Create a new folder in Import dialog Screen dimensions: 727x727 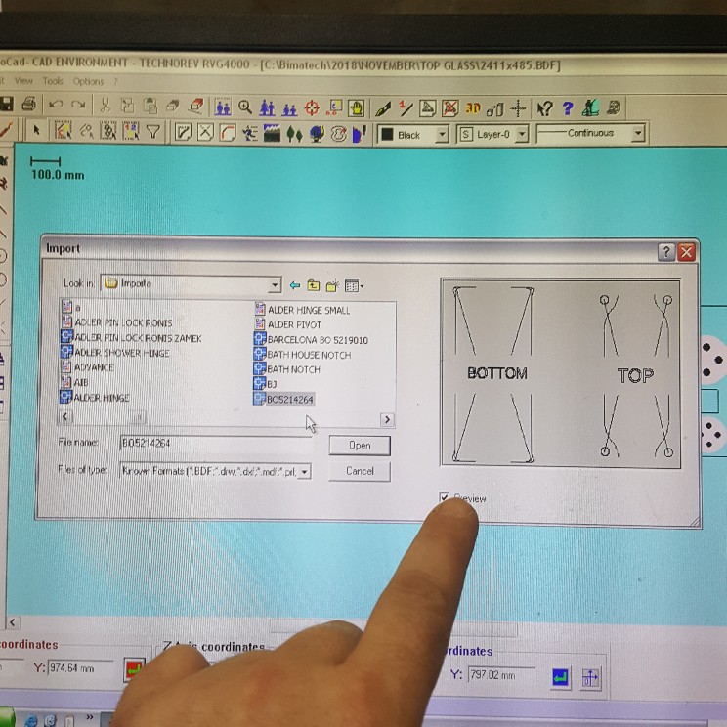332,285
